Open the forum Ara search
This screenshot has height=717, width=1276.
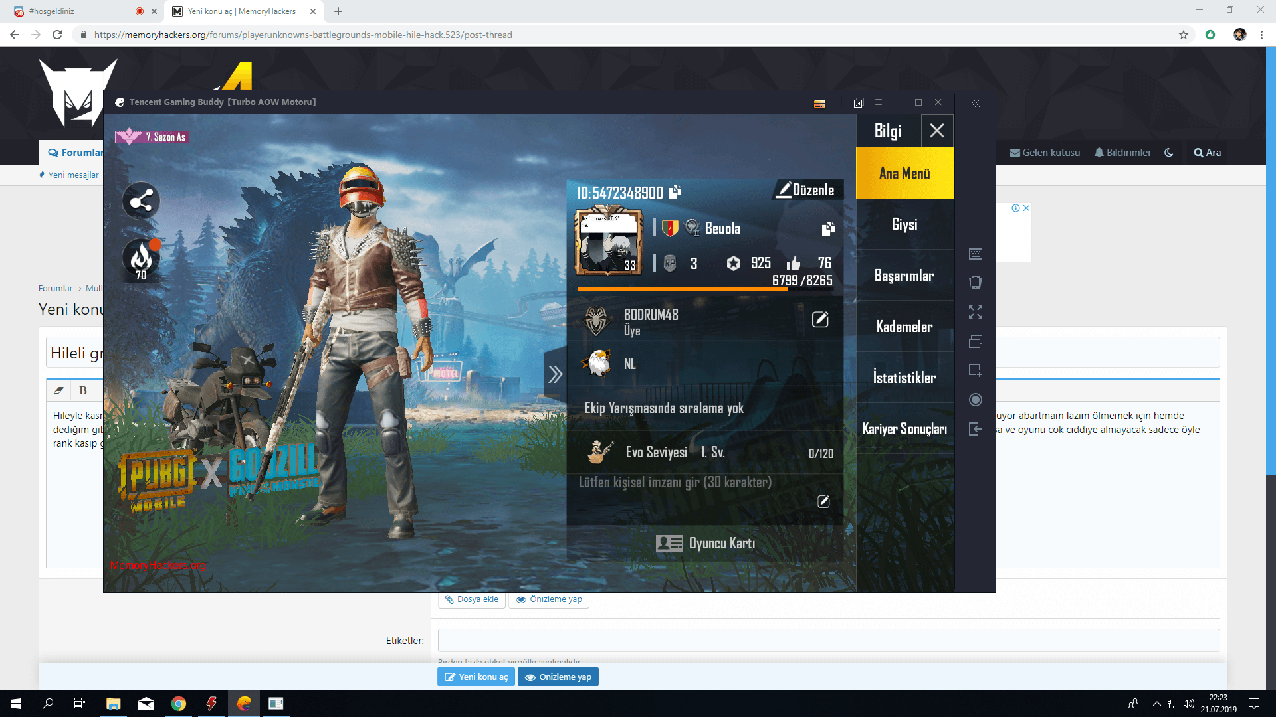point(1208,153)
